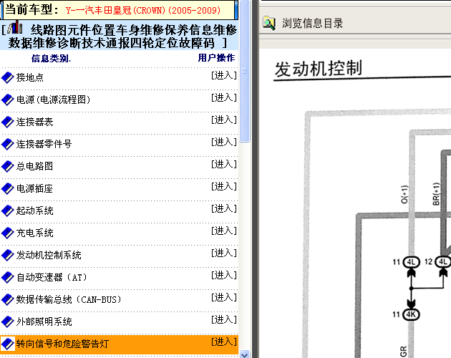Open 进入 link for 连接器表

coord(224,120)
